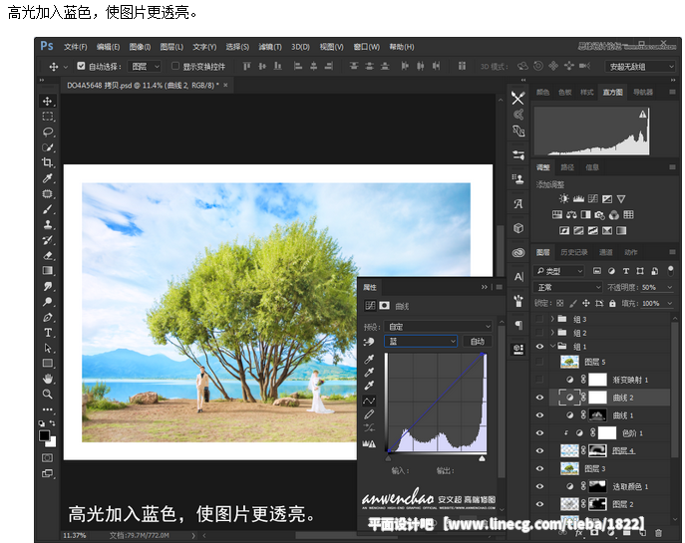This screenshot has height=543, width=685.
Task: Select the Pen tool
Action: pyautogui.click(x=47, y=318)
